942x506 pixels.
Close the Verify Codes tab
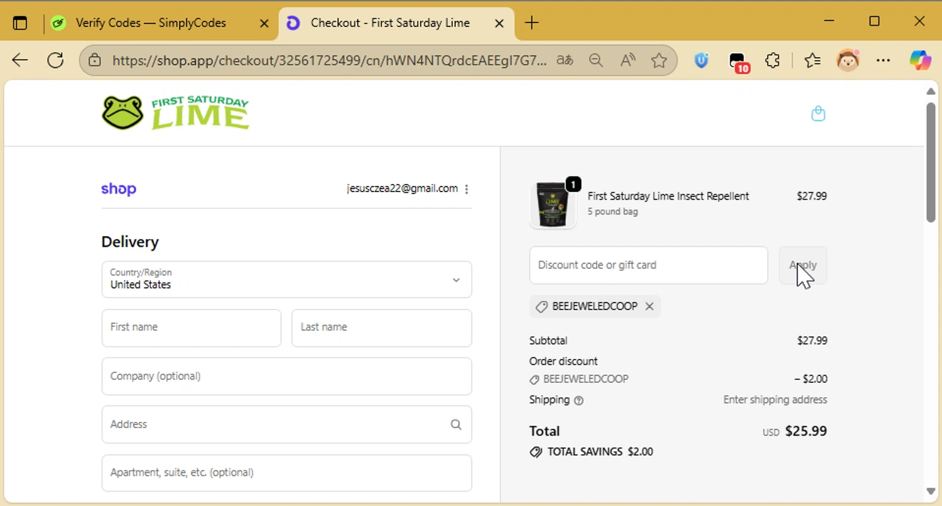(264, 23)
